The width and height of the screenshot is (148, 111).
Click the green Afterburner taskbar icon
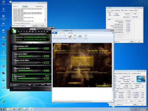click(20, 109)
